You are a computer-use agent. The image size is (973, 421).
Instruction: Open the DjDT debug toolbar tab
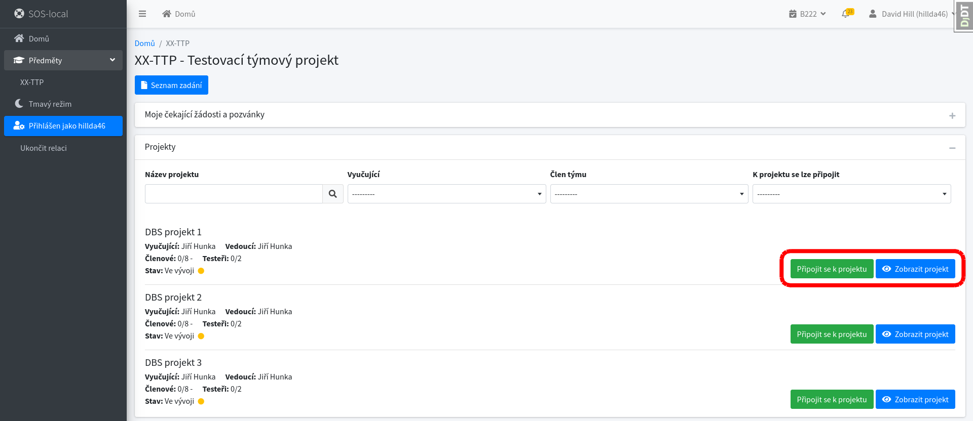964,16
